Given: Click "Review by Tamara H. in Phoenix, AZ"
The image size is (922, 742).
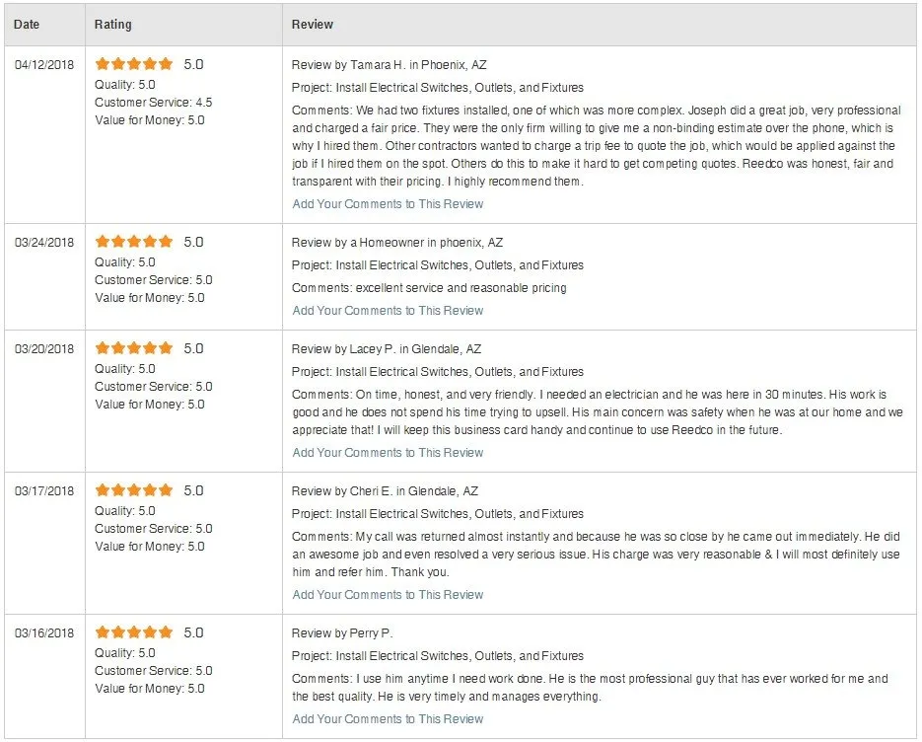Looking at the screenshot, I should pos(389,65).
